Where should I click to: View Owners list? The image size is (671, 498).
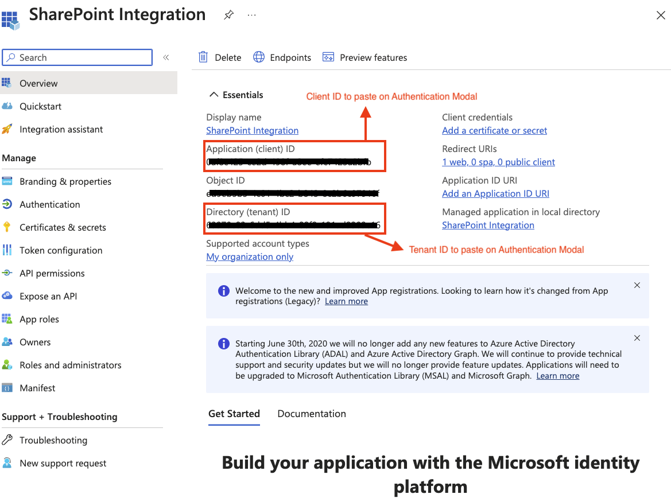(x=35, y=343)
